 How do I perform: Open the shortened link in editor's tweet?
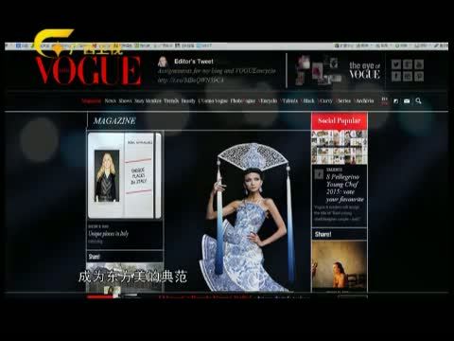(x=191, y=81)
